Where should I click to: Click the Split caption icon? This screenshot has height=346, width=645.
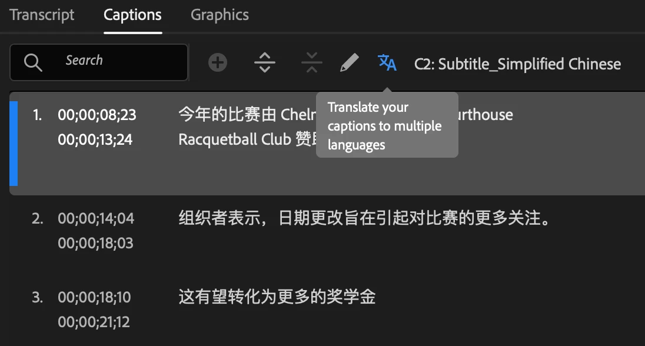[x=264, y=62]
